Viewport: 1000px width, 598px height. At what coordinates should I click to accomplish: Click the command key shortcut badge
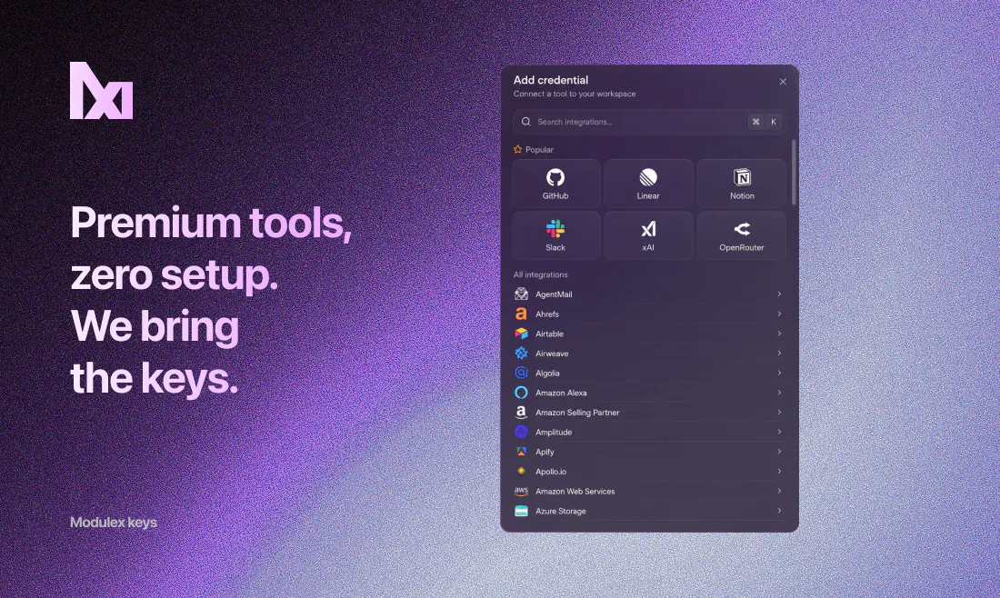click(755, 122)
